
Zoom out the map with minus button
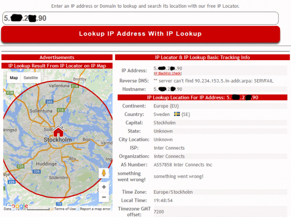click(x=103, y=197)
